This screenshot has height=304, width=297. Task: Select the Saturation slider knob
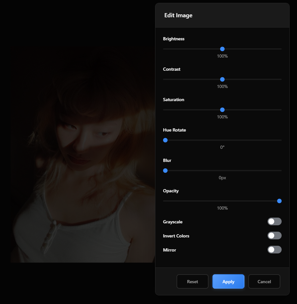click(222, 110)
